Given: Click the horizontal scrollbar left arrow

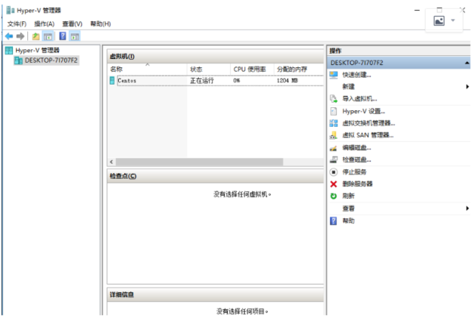Looking at the screenshot, I should [x=111, y=162].
